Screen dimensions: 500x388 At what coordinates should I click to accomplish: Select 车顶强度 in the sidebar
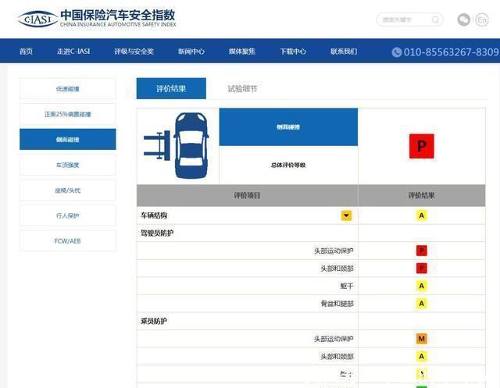point(68,165)
